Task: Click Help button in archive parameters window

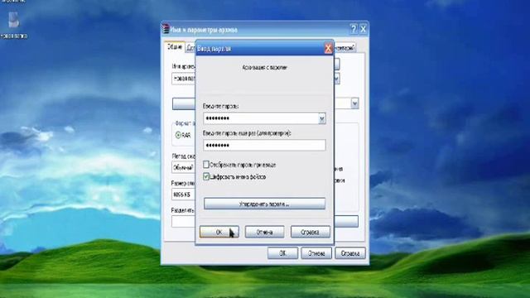Action: pos(350,253)
